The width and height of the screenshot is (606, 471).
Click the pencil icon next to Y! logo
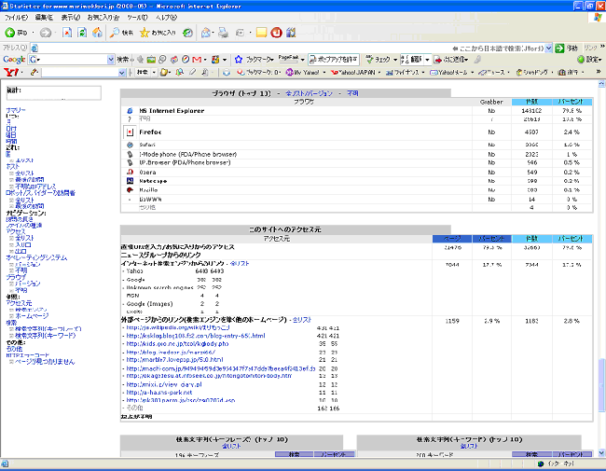click(x=34, y=72)
